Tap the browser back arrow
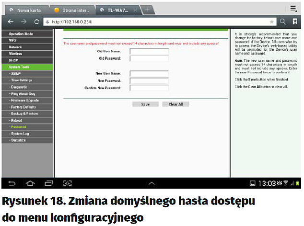 coord(11,22)
